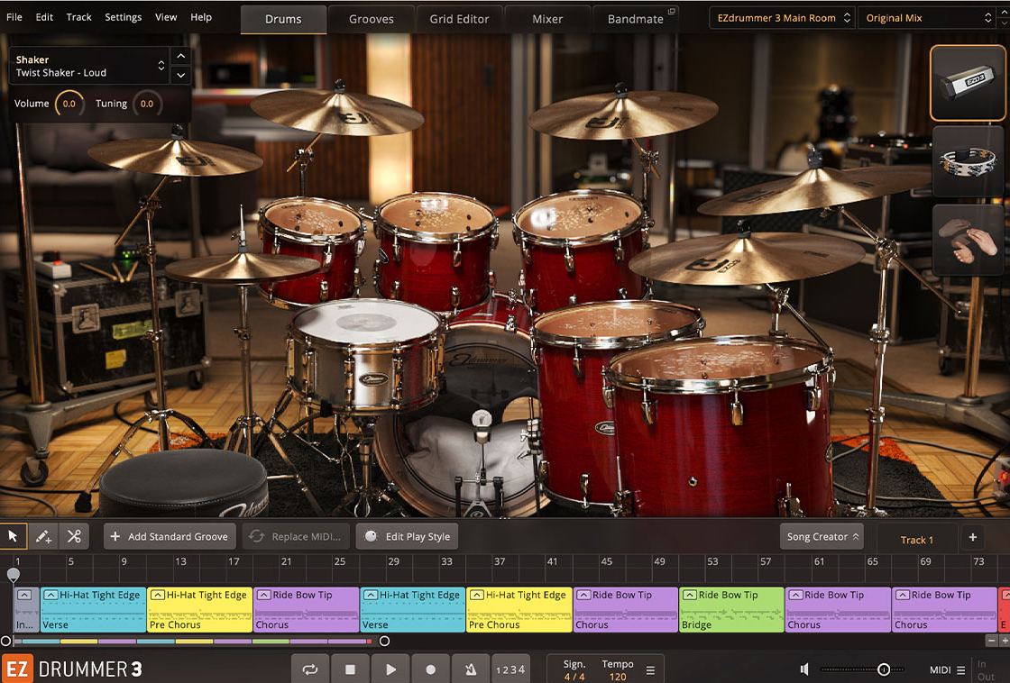Click Add Standard Groove button
1010x683 pixels.
170,536
